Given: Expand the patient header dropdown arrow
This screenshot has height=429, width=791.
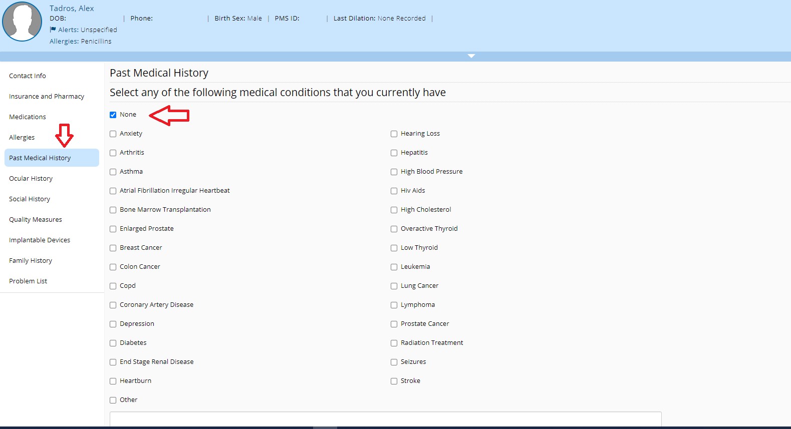Looking at the screenshot, I should point(471,56).
